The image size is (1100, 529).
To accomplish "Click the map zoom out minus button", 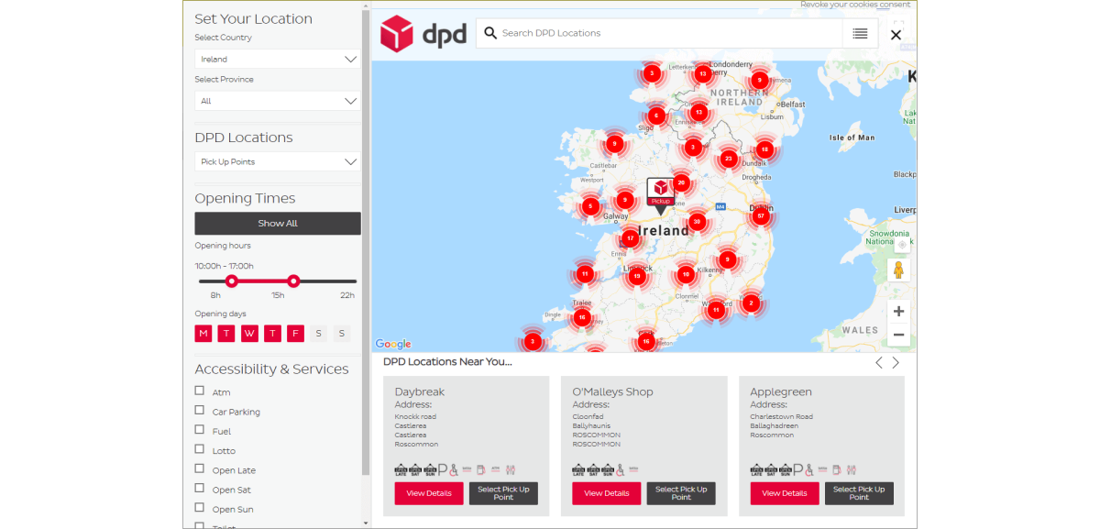I will point(898,335).
